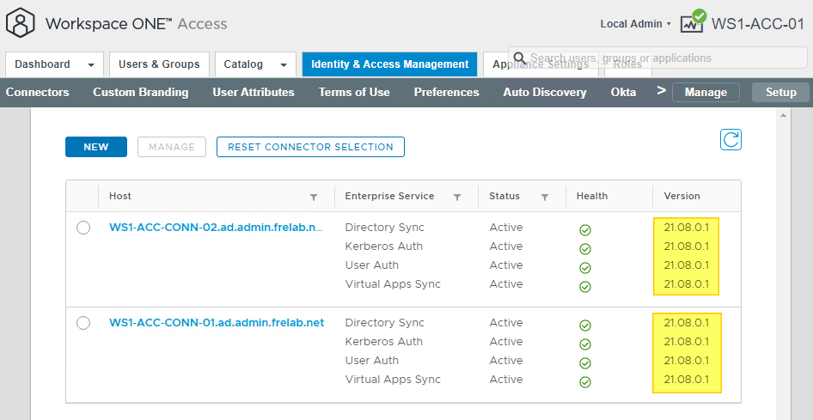
Task: Expand the Dashboard tab dropdown arrow
Action: click(x=90, y=64)
